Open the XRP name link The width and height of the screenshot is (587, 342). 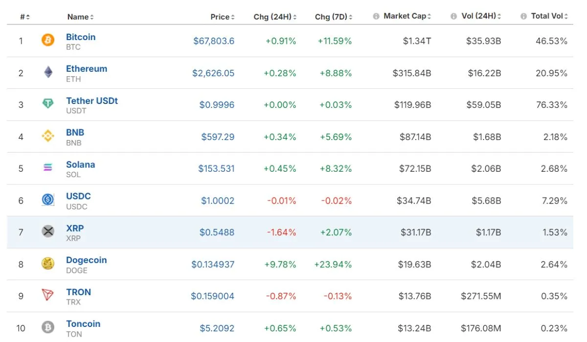coord(75,228)
